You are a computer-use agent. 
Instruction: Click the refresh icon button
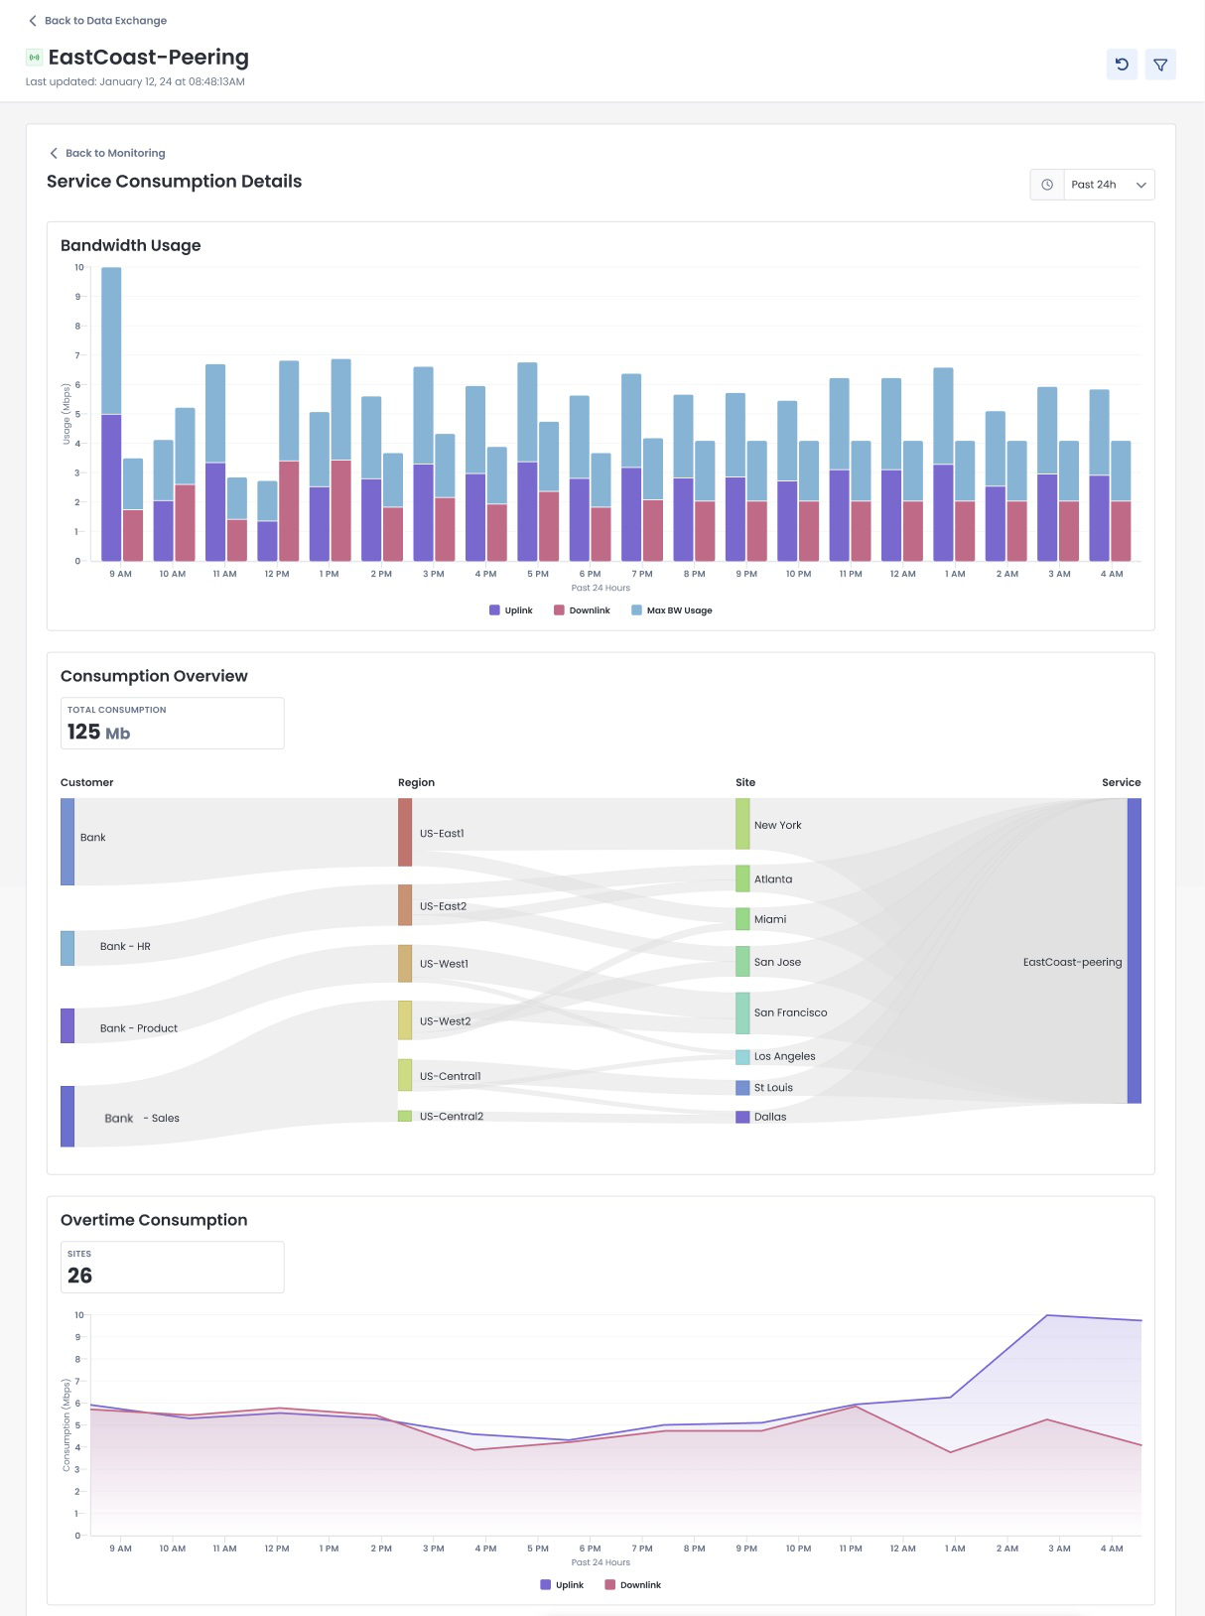(1122, 65)
